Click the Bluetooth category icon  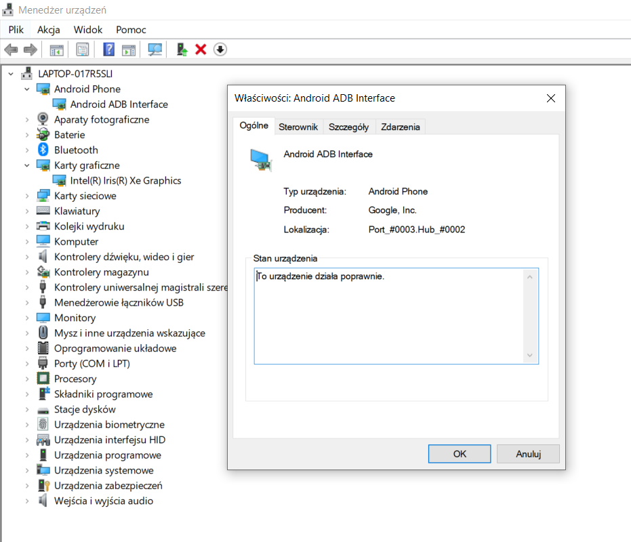pos(43,150)
